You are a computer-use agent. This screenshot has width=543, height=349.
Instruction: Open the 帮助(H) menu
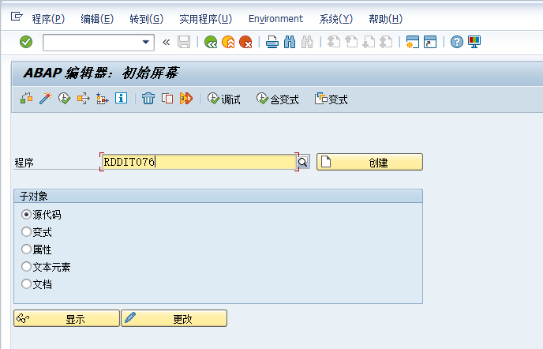(x=385, y=19)
